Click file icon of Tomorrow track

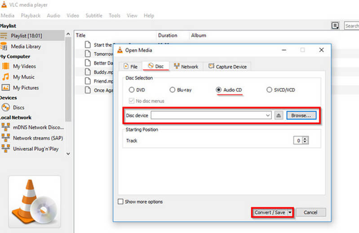pos(88,54)
